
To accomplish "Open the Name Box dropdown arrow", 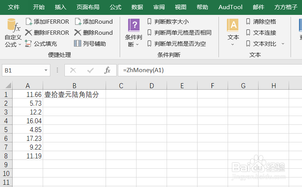I will pos(46,70).
